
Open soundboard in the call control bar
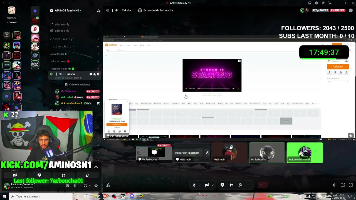point(240,185)
